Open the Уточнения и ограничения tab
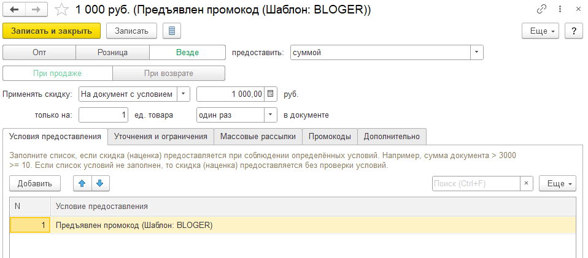The width and height of the screenshot is (588, 258). pyautogui.click(x=161, y=136)
